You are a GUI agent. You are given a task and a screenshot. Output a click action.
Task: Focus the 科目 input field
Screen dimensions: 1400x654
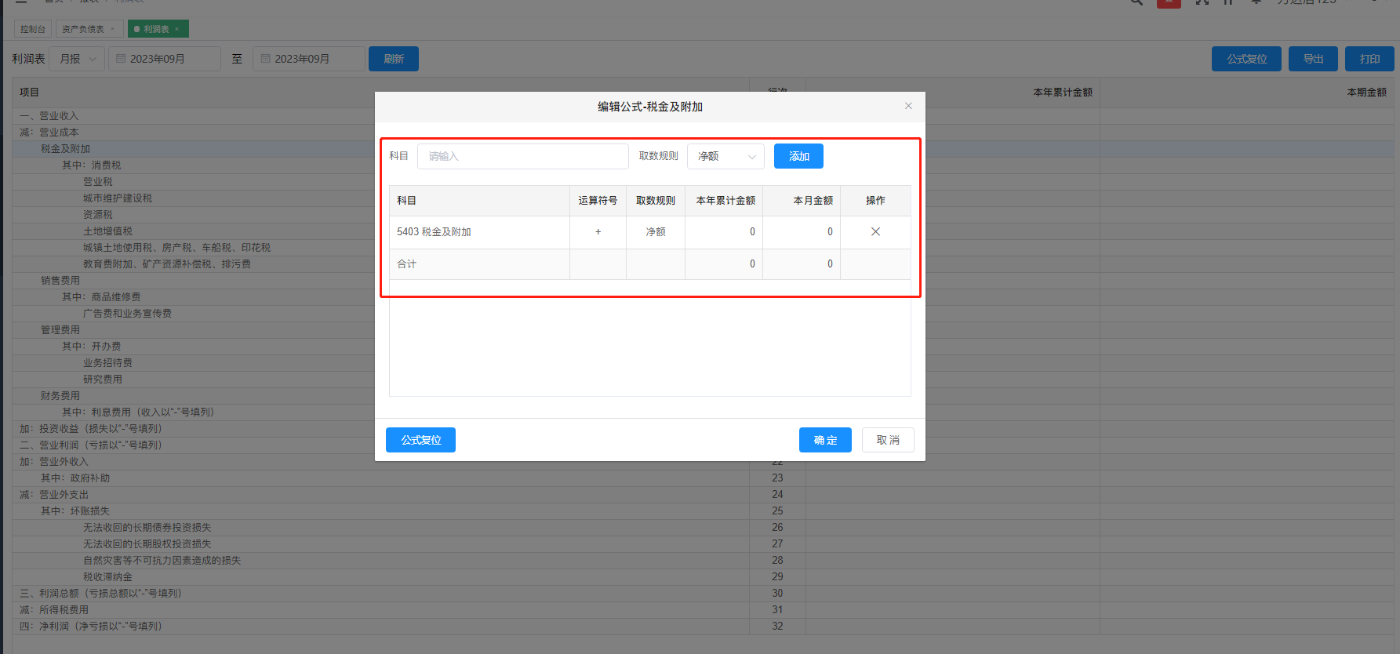tap(523, 156)
